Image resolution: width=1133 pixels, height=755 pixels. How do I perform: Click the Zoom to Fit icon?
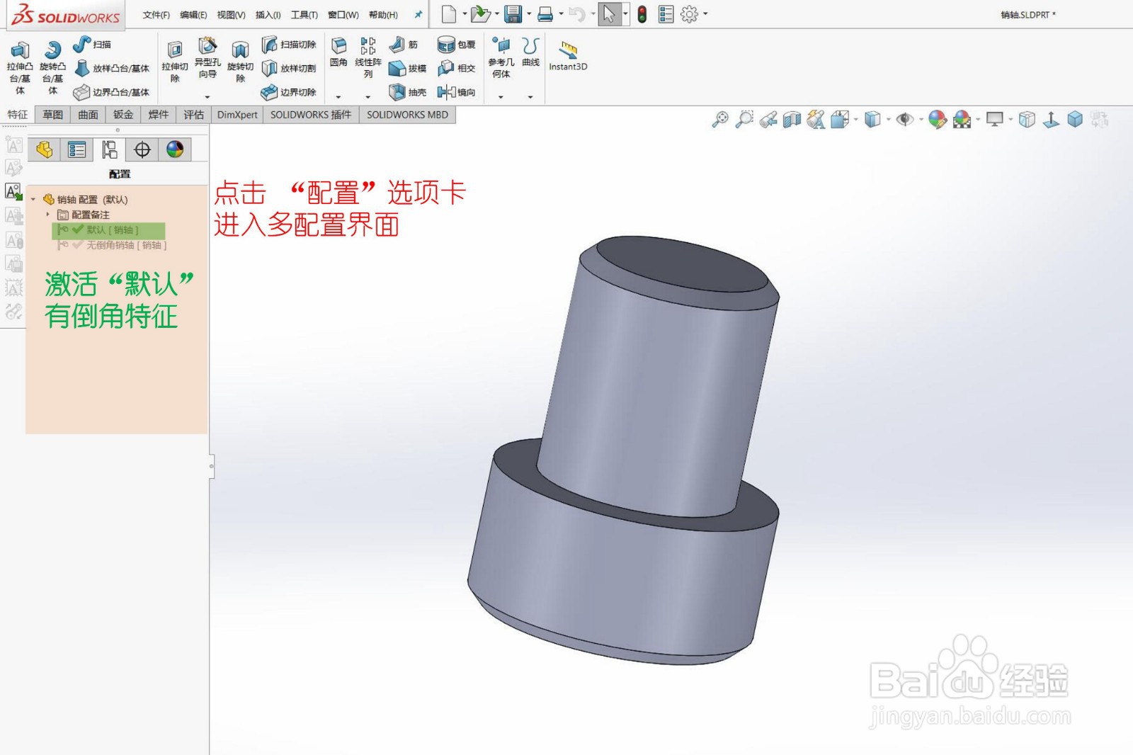pos(720,120)
